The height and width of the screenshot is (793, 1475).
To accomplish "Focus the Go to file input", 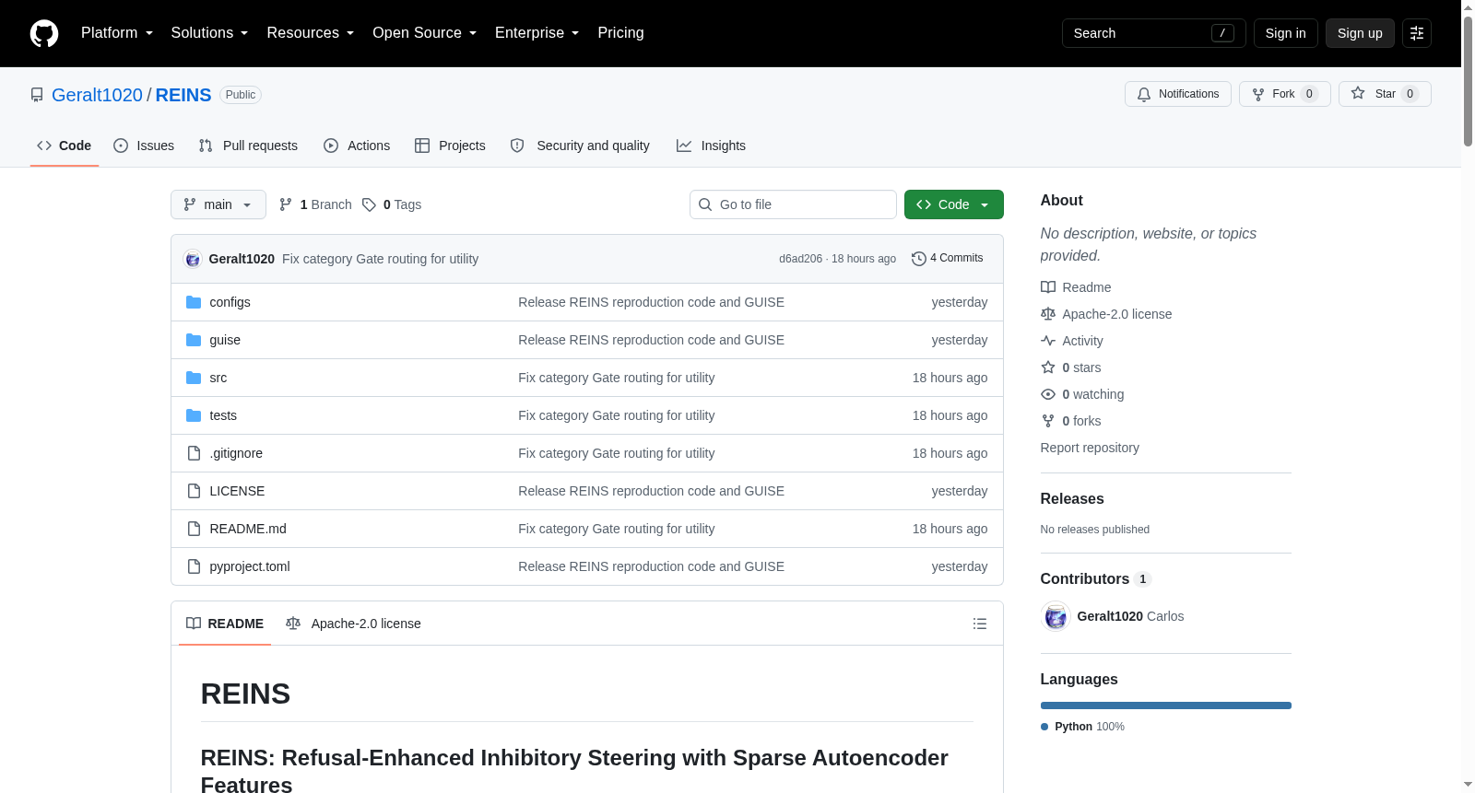I will coord(793,204).
